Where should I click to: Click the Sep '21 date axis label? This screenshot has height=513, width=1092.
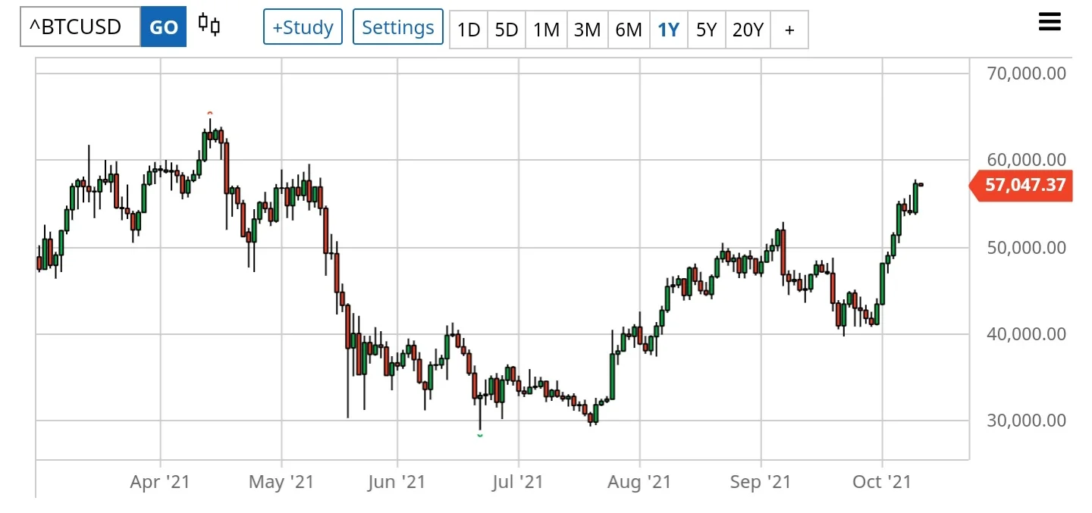[761, 482]
